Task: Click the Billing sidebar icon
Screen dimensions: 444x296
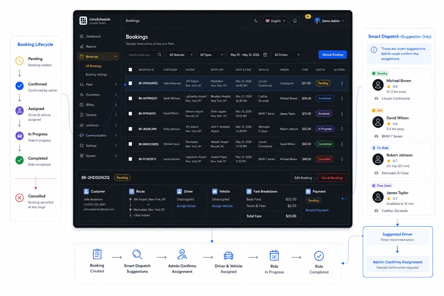Action: (x=82, y=105)
